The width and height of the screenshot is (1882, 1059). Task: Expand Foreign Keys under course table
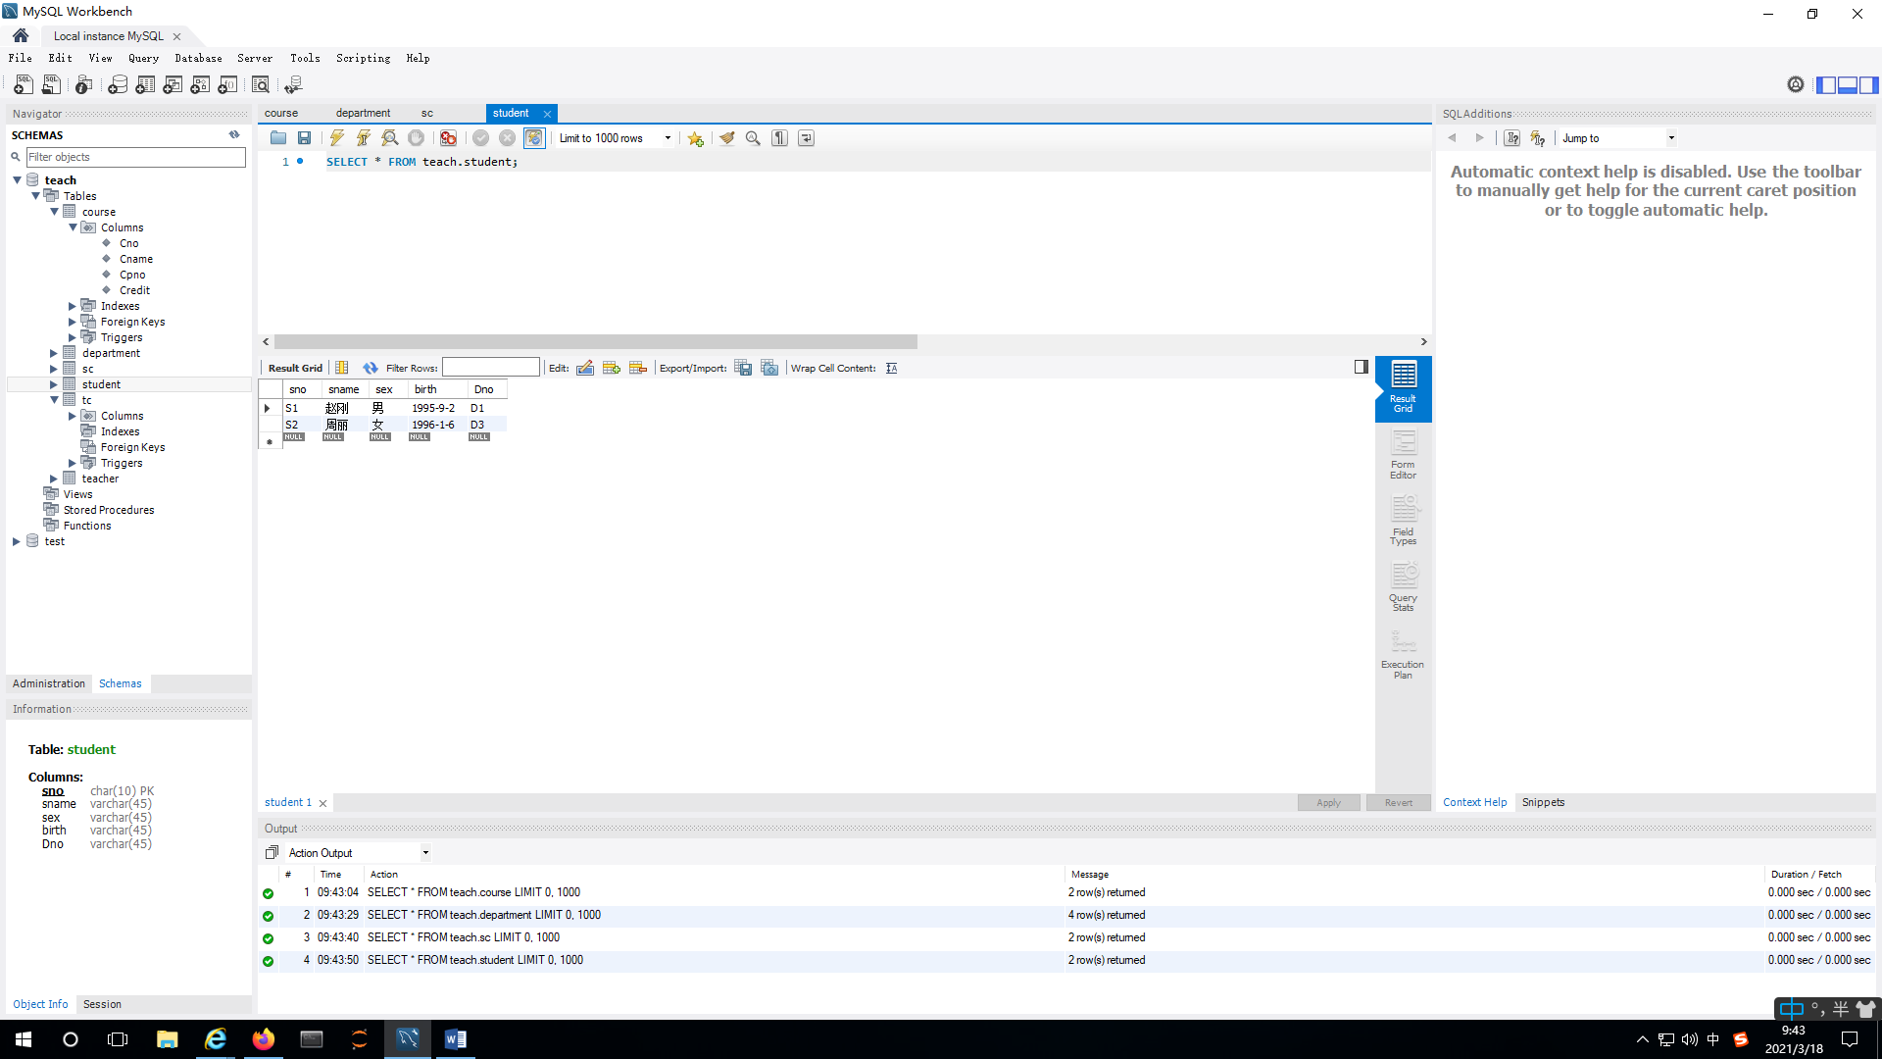click(x=73, y=322)
